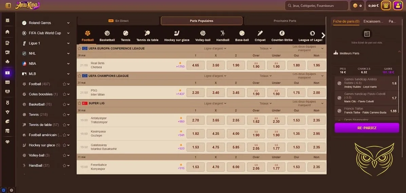Favorite the Super Lig star

pyautogui.click(x=79, y=103)
